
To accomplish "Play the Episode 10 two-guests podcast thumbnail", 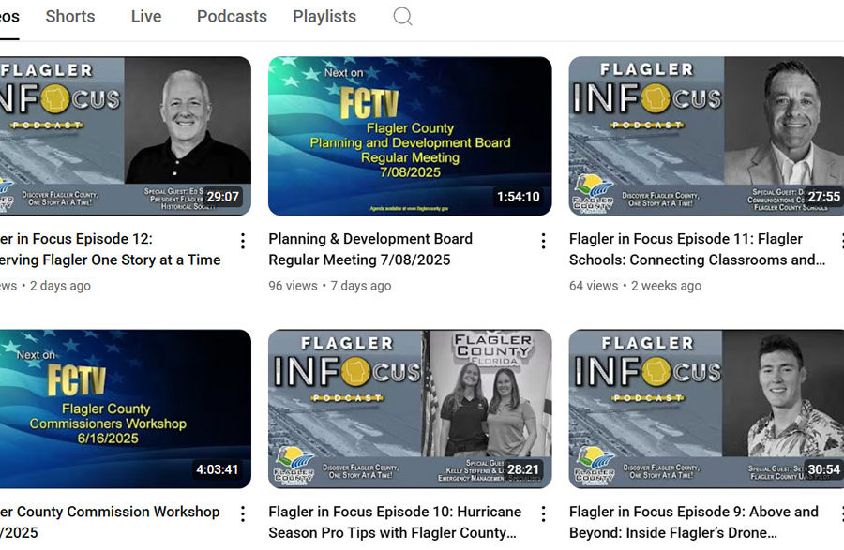I will coord(410,409).
